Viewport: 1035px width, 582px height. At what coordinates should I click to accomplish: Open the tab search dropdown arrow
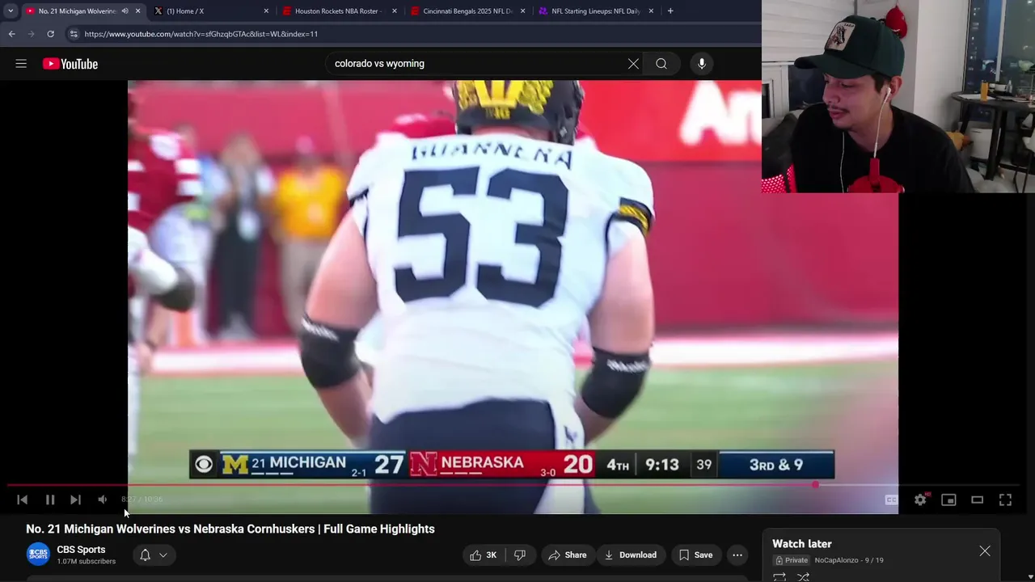click(x=11, y=11)
